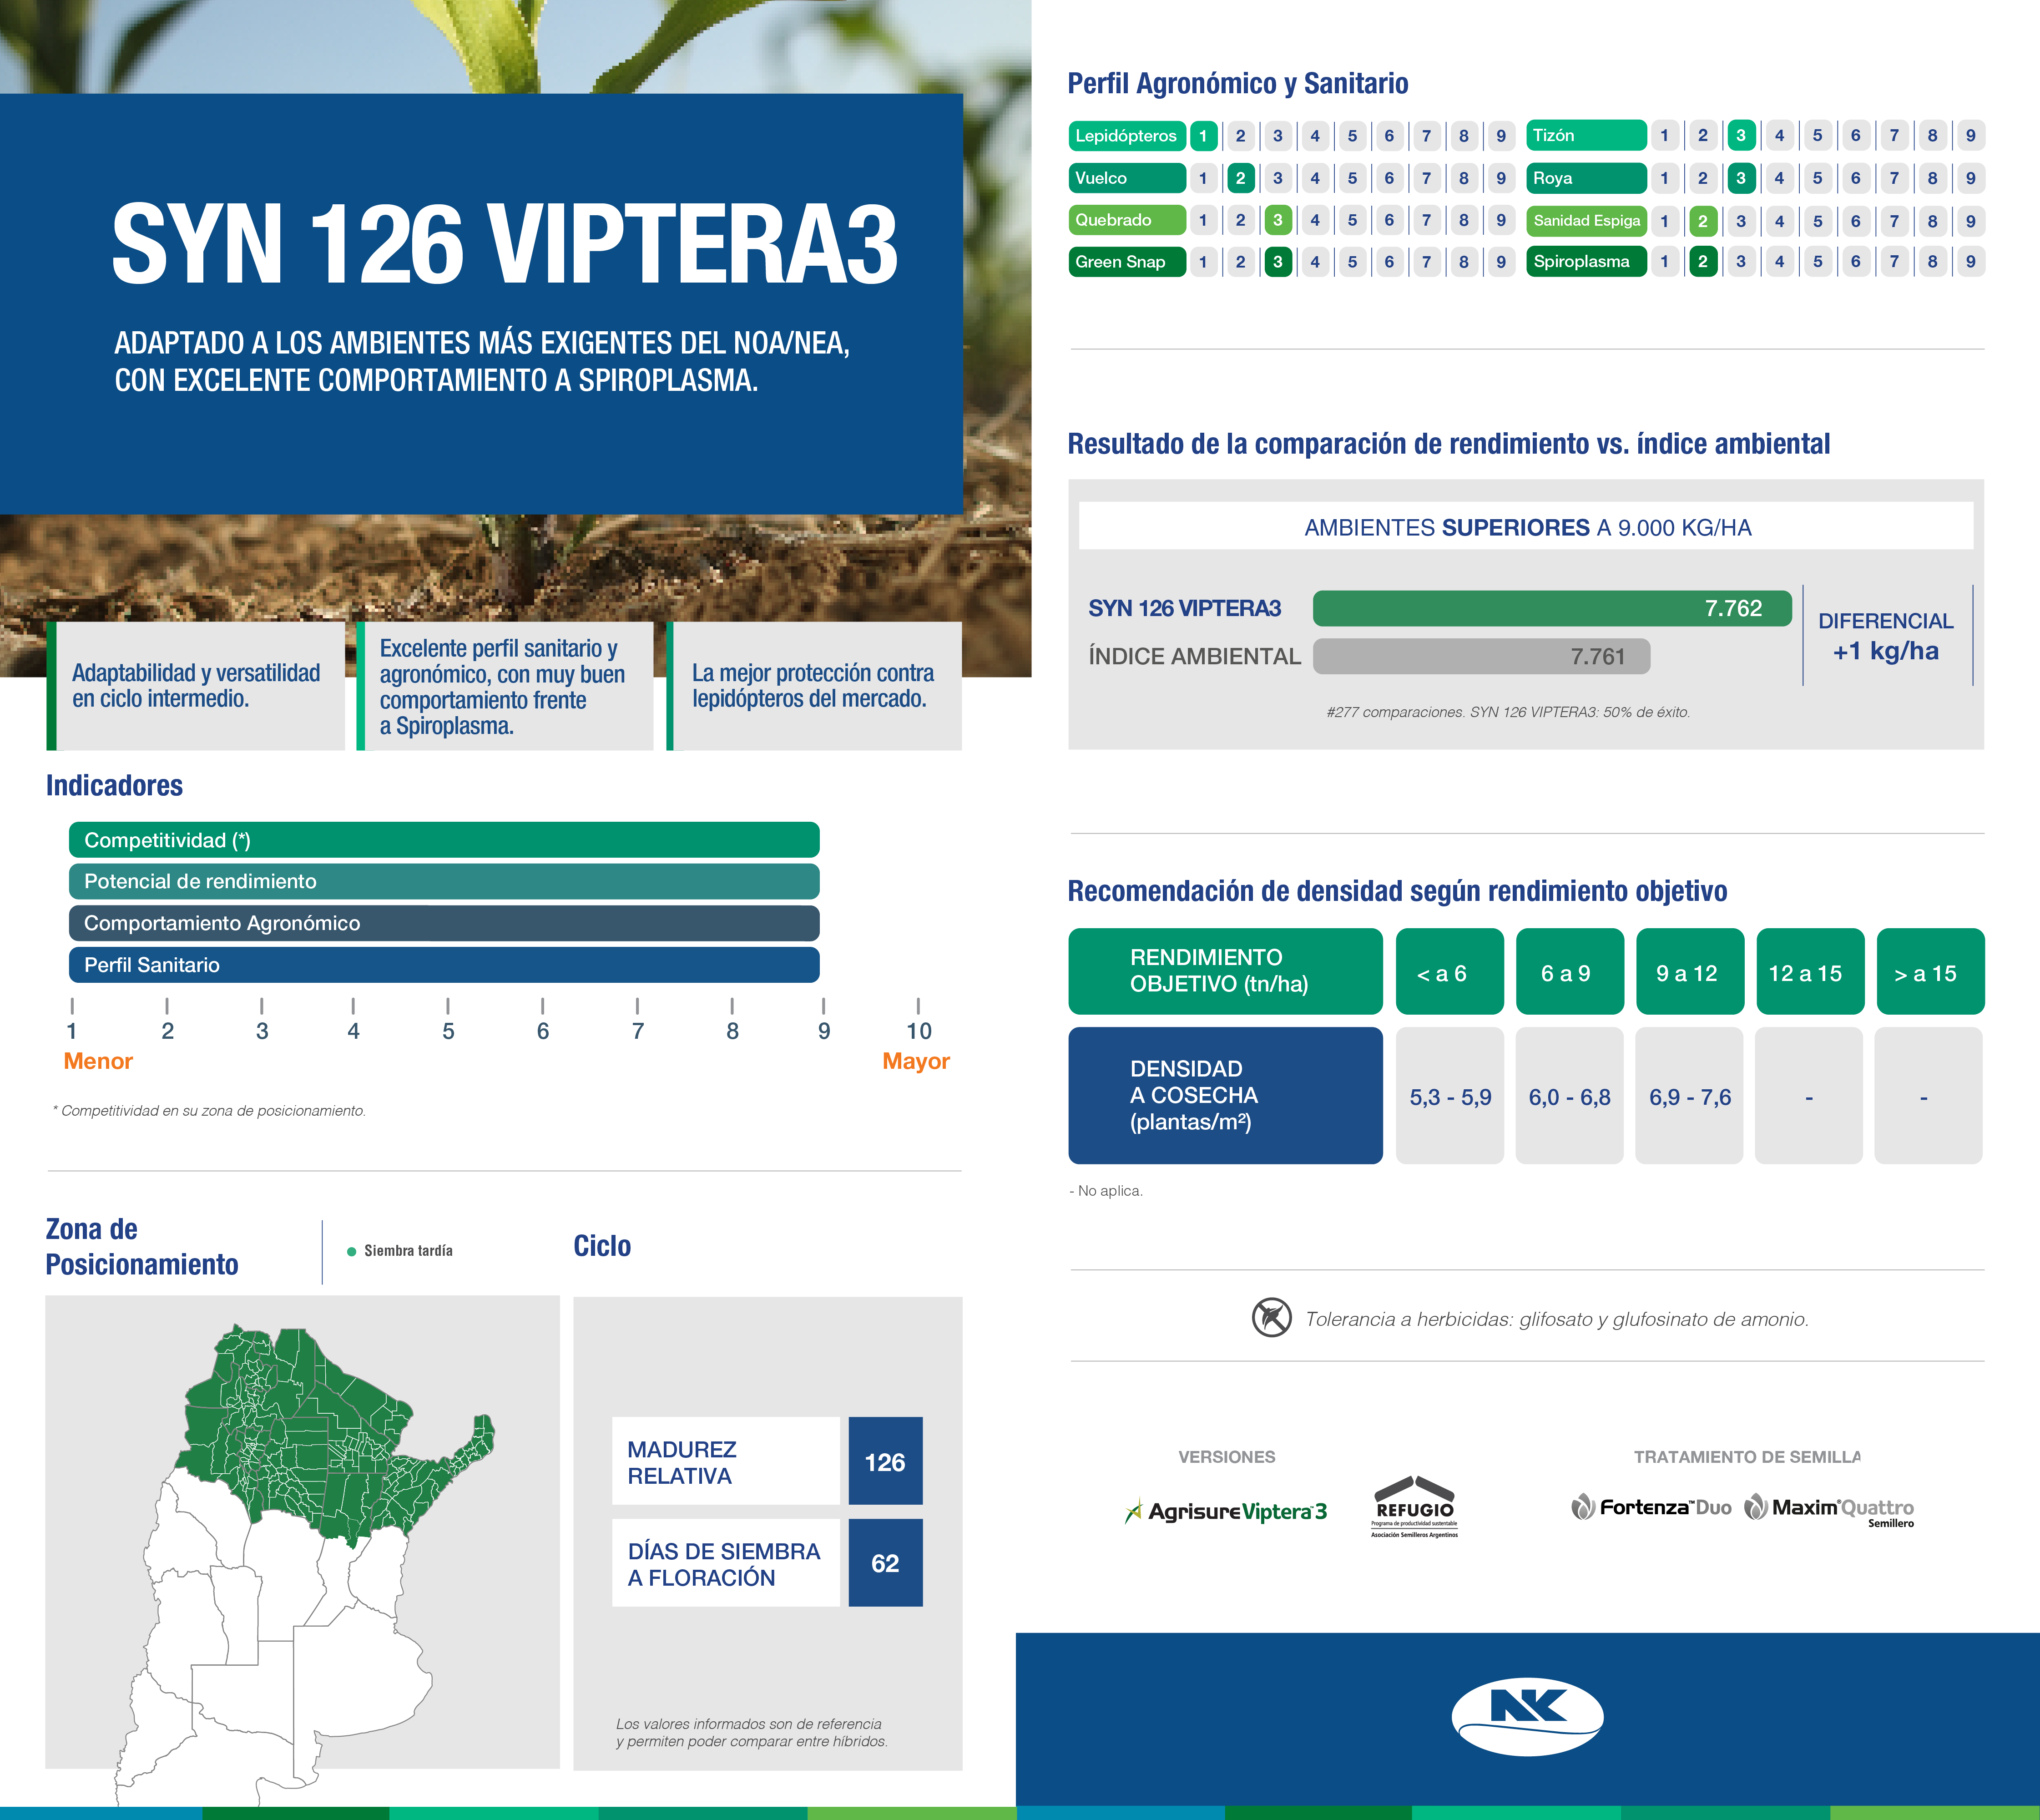Image resolution: width=2040 pixels, height=1820 pixels.
Task: Click the '> a 15' yield target cell
Action: [1930, 972]
